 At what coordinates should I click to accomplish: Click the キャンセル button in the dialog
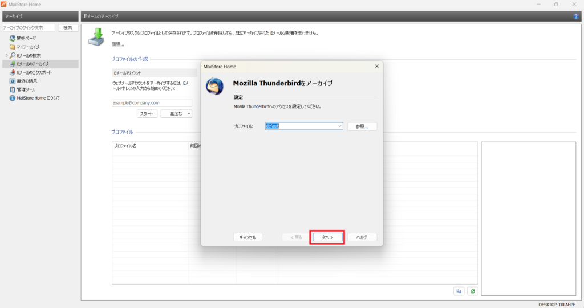click(x=248, y=237)
